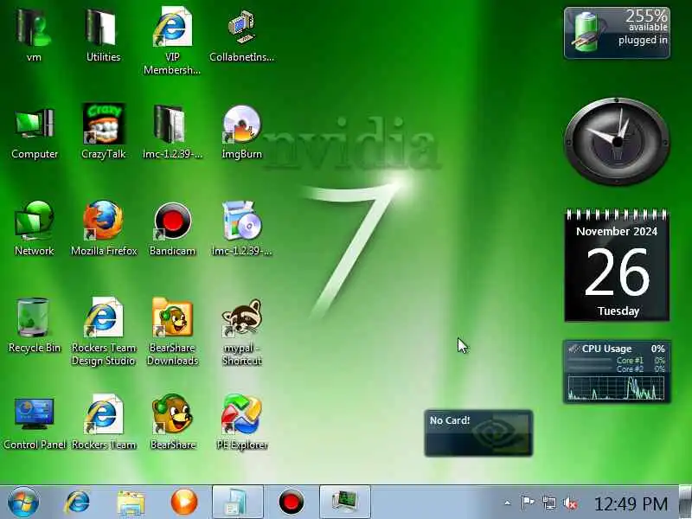
Task: Select the battery meter gadget
Action: point(617,33)
